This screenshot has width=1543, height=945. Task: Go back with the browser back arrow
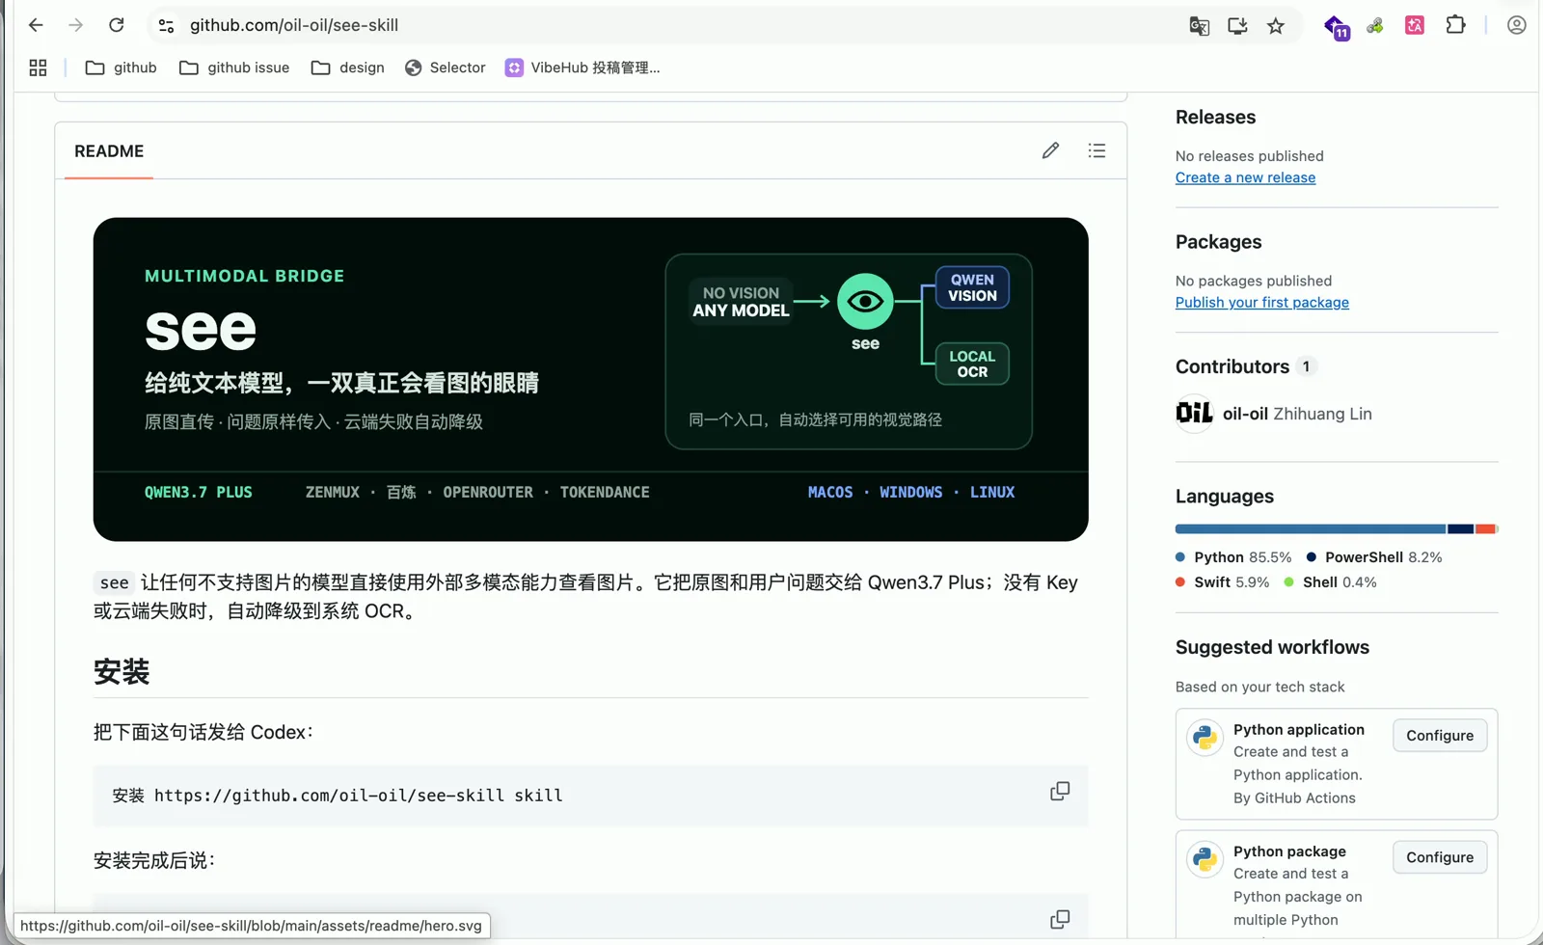coord(36,25)
